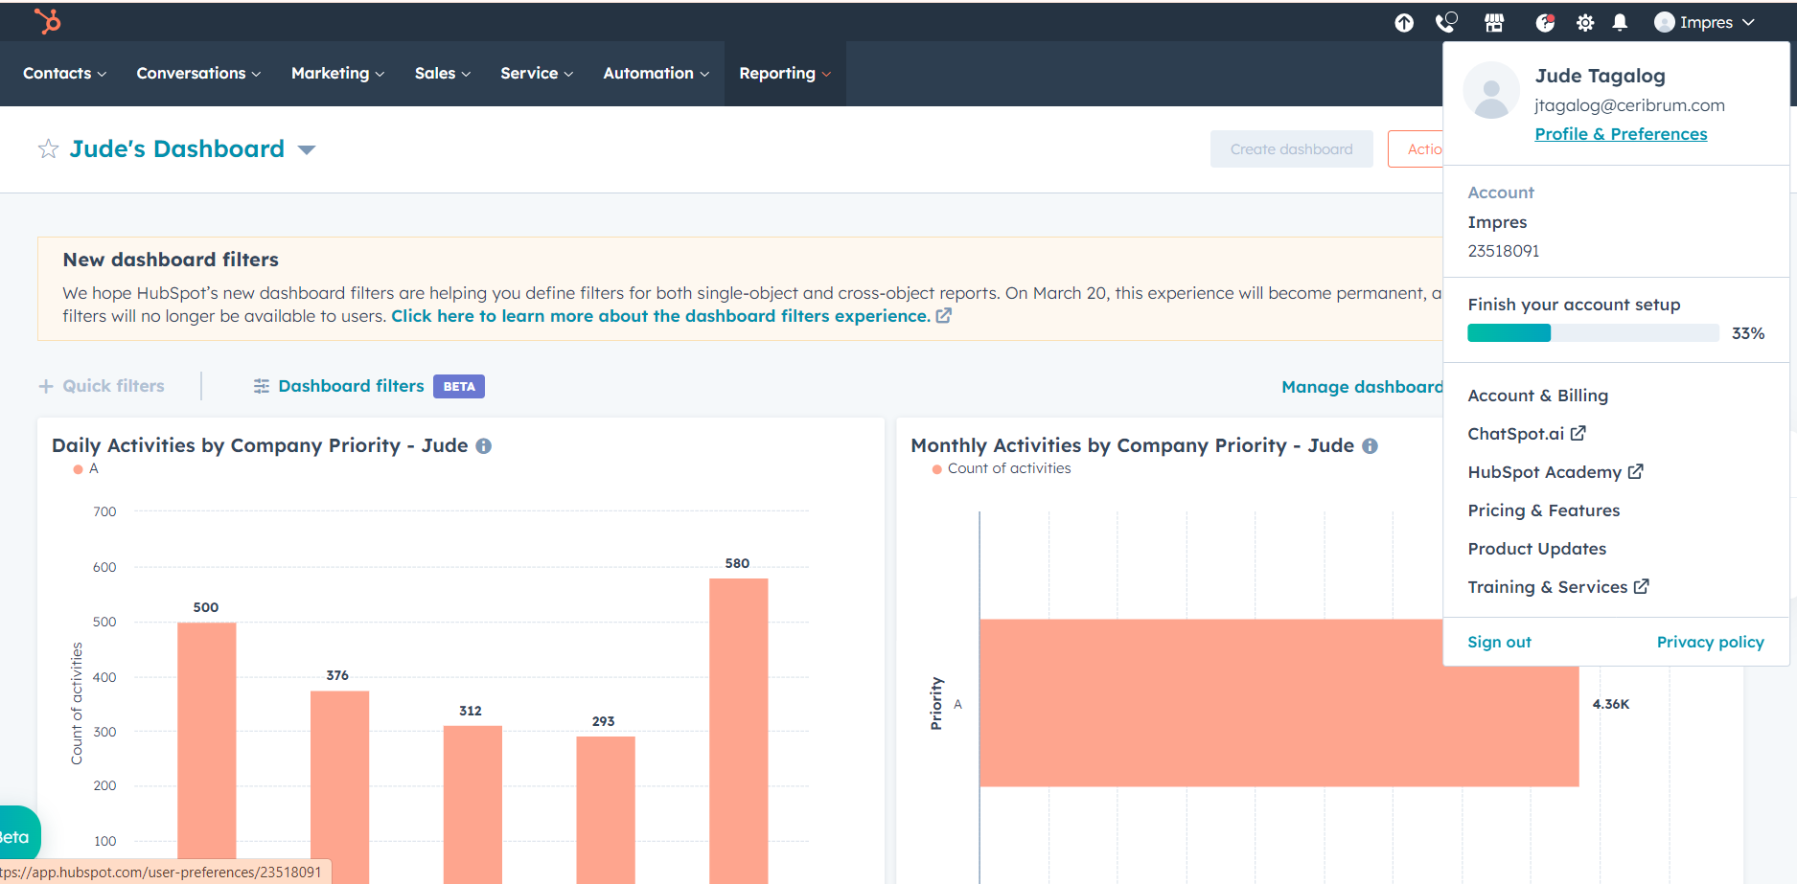Favorite Jude's Dashboard with the star

click(x=48, y=149)
